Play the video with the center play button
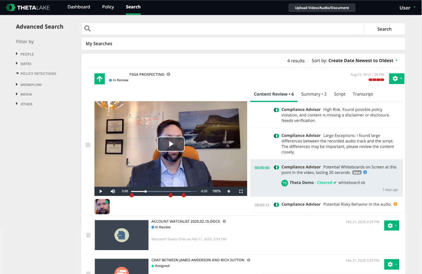This screenshot has height=274, width=422. tap(171, 144)
